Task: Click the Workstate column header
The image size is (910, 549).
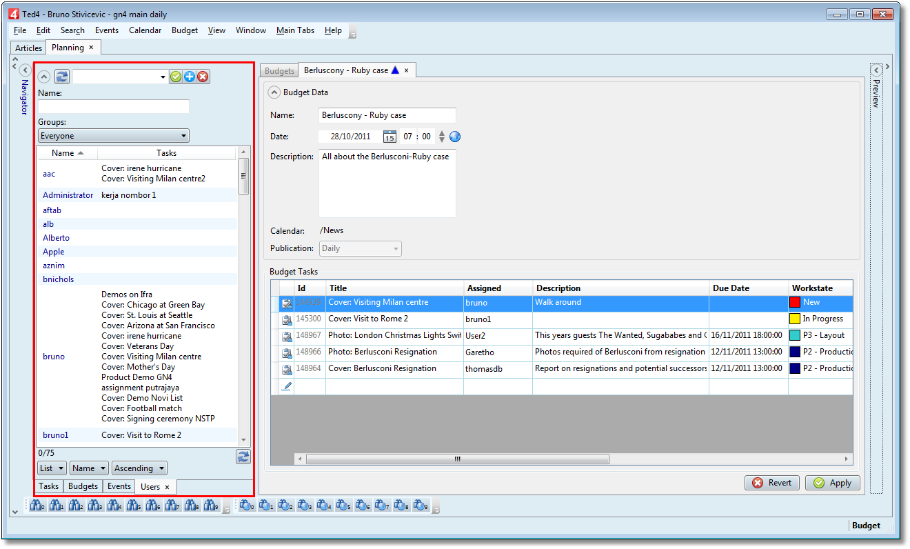Action: (820, 288)
